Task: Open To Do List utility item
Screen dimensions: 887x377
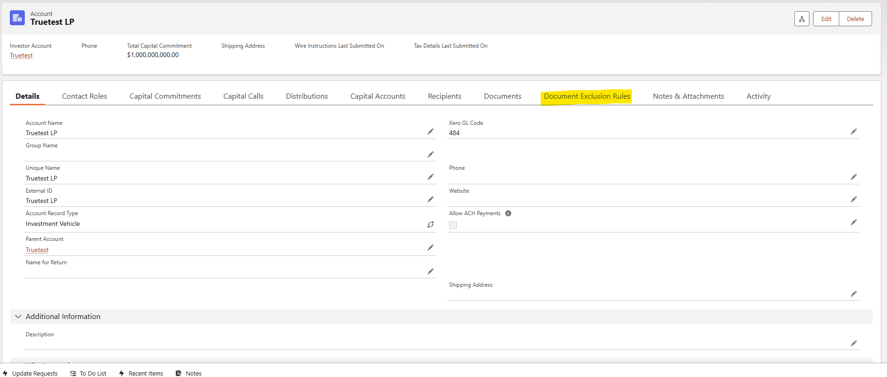Action: tap(88, 373)
